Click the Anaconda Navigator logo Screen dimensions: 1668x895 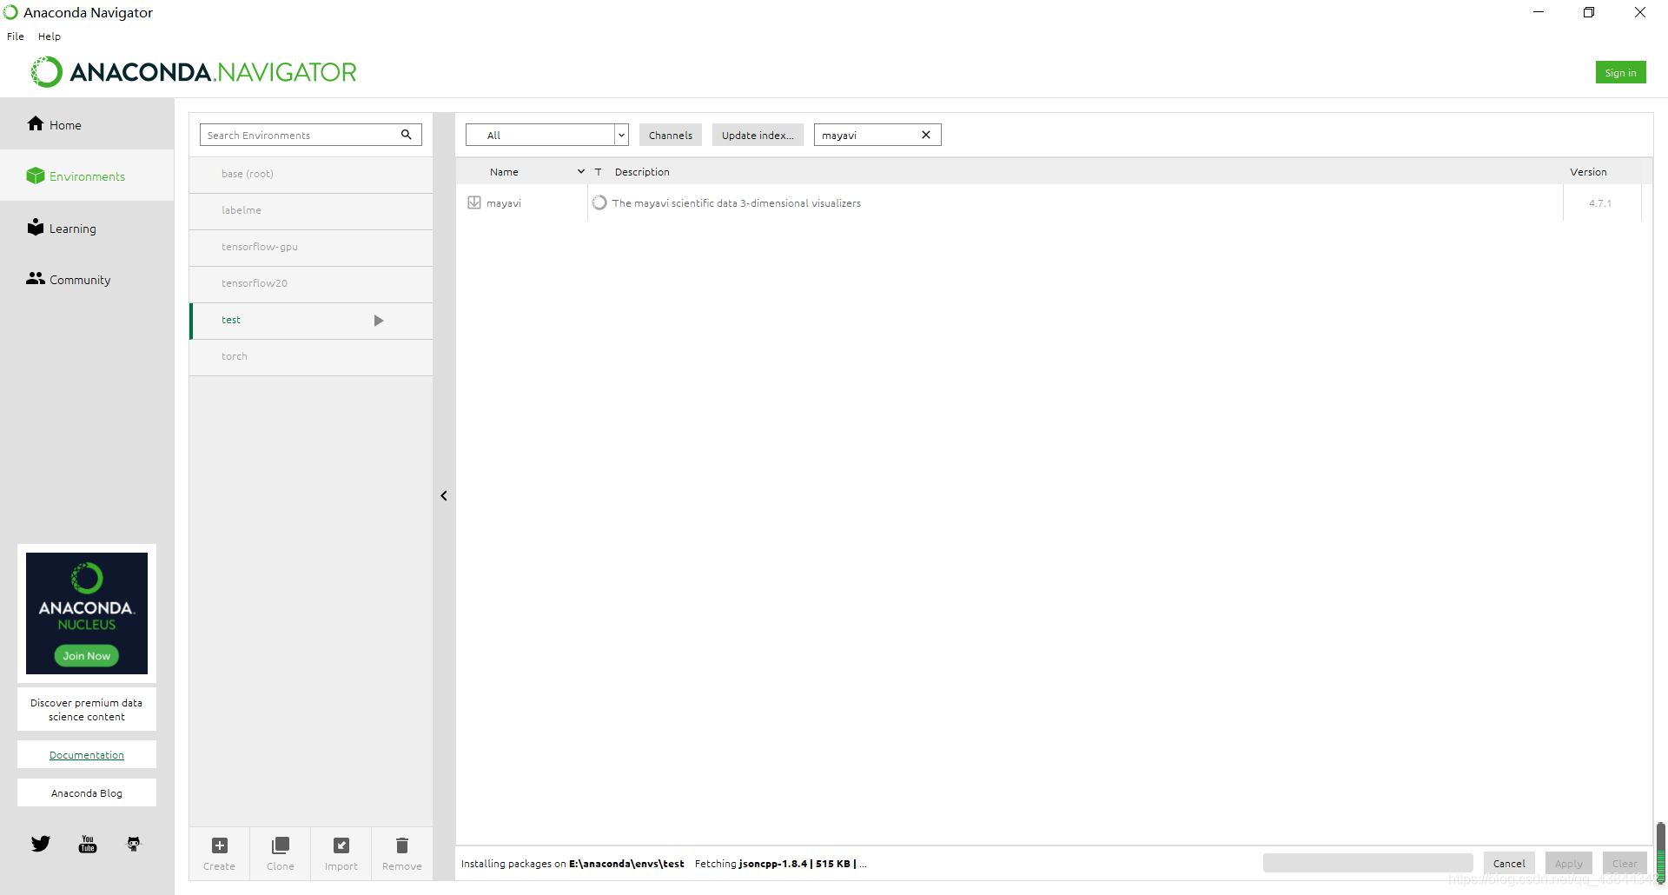(x=195, y=72)
